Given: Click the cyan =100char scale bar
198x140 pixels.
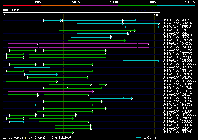Looking at the screenshot, I should click(x=138, y=138).
